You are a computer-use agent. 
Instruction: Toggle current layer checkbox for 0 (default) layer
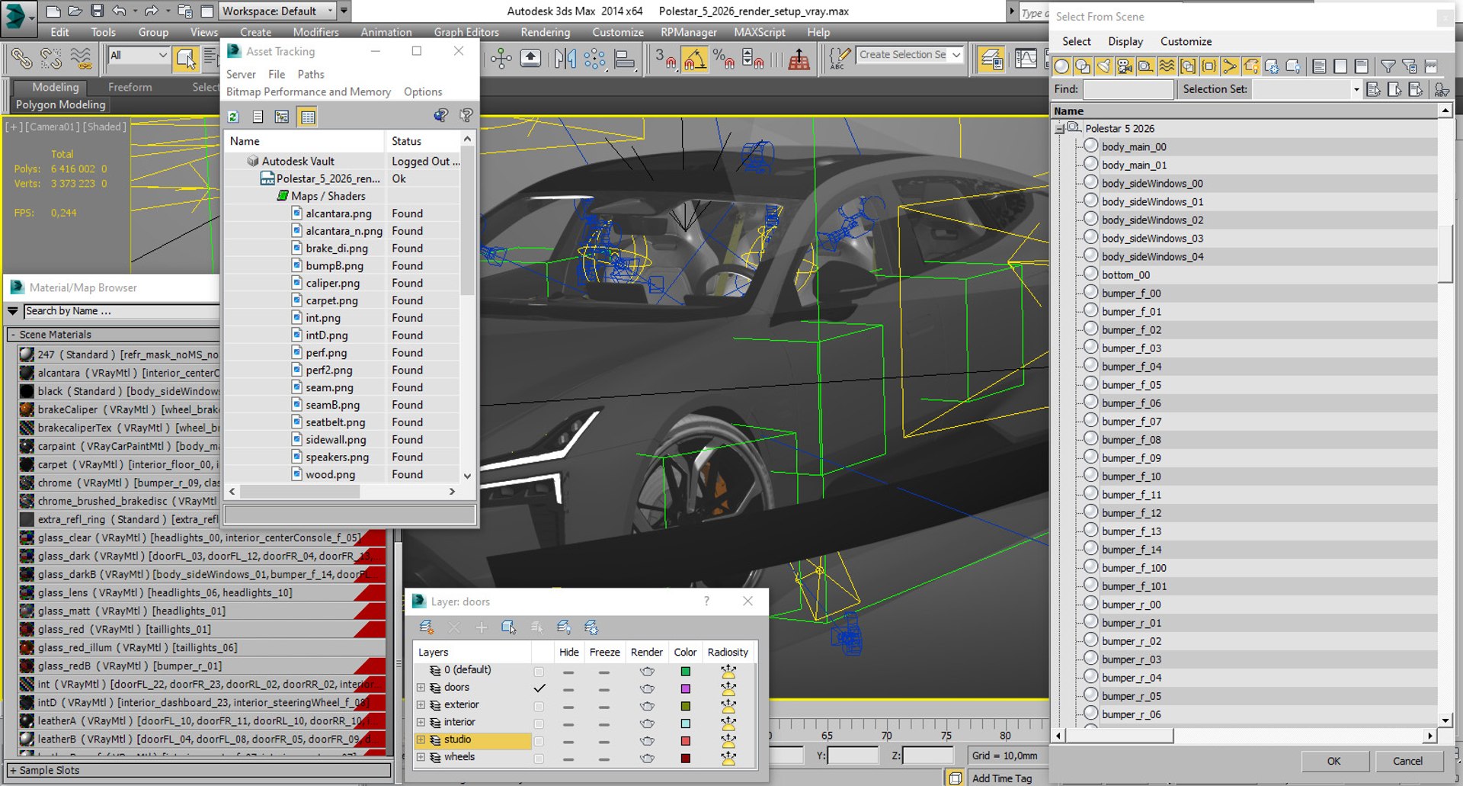tap(539, 672)
